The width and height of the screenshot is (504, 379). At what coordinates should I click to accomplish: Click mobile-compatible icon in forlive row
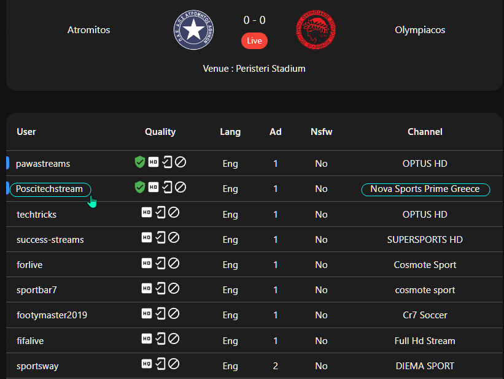[160, 263]
